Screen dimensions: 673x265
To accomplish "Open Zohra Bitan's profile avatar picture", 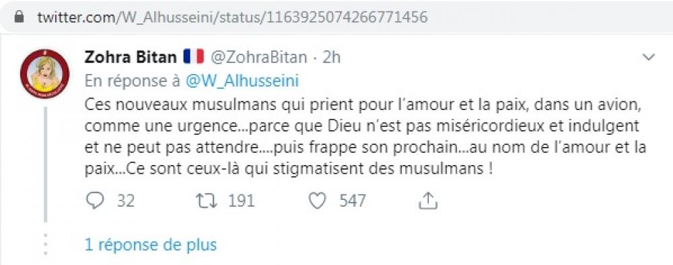I will click(44, 74).
